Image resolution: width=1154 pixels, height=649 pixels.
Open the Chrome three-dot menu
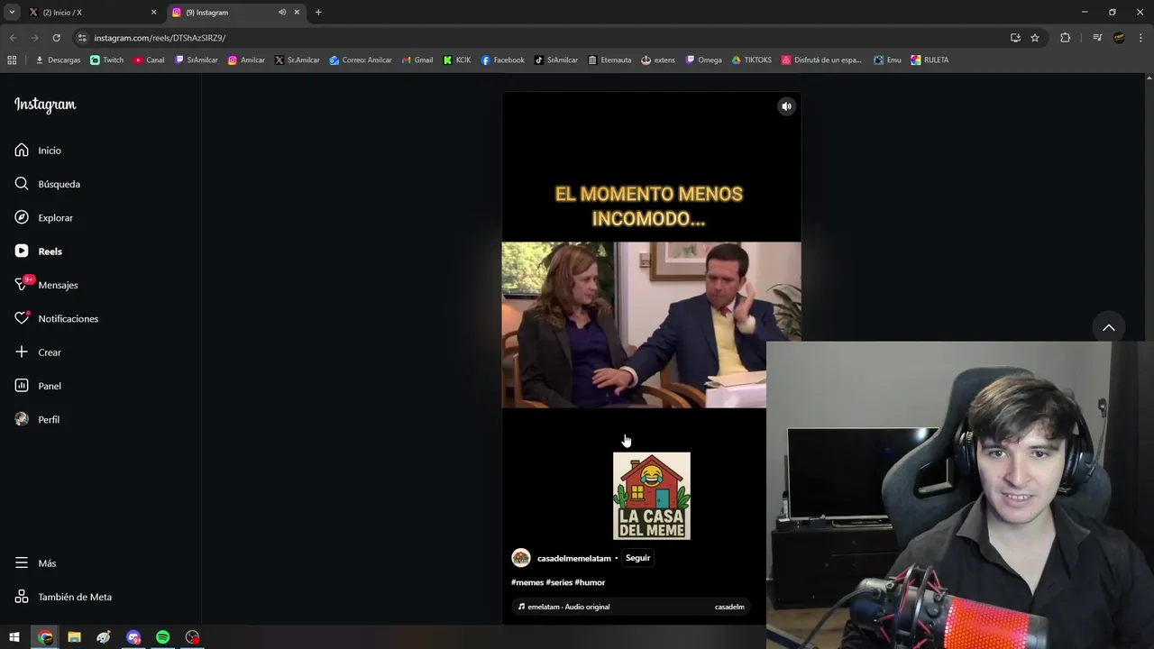point(1140,38)
